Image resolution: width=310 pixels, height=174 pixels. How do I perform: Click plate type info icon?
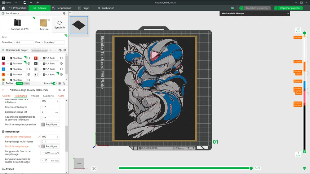[48, 20]
